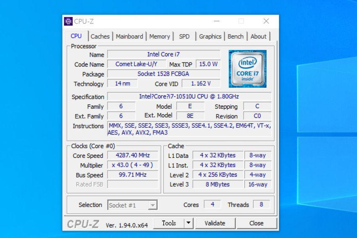Open the Bench tab
The height and width of the screenshot is (238, 357).
[236, 37]
